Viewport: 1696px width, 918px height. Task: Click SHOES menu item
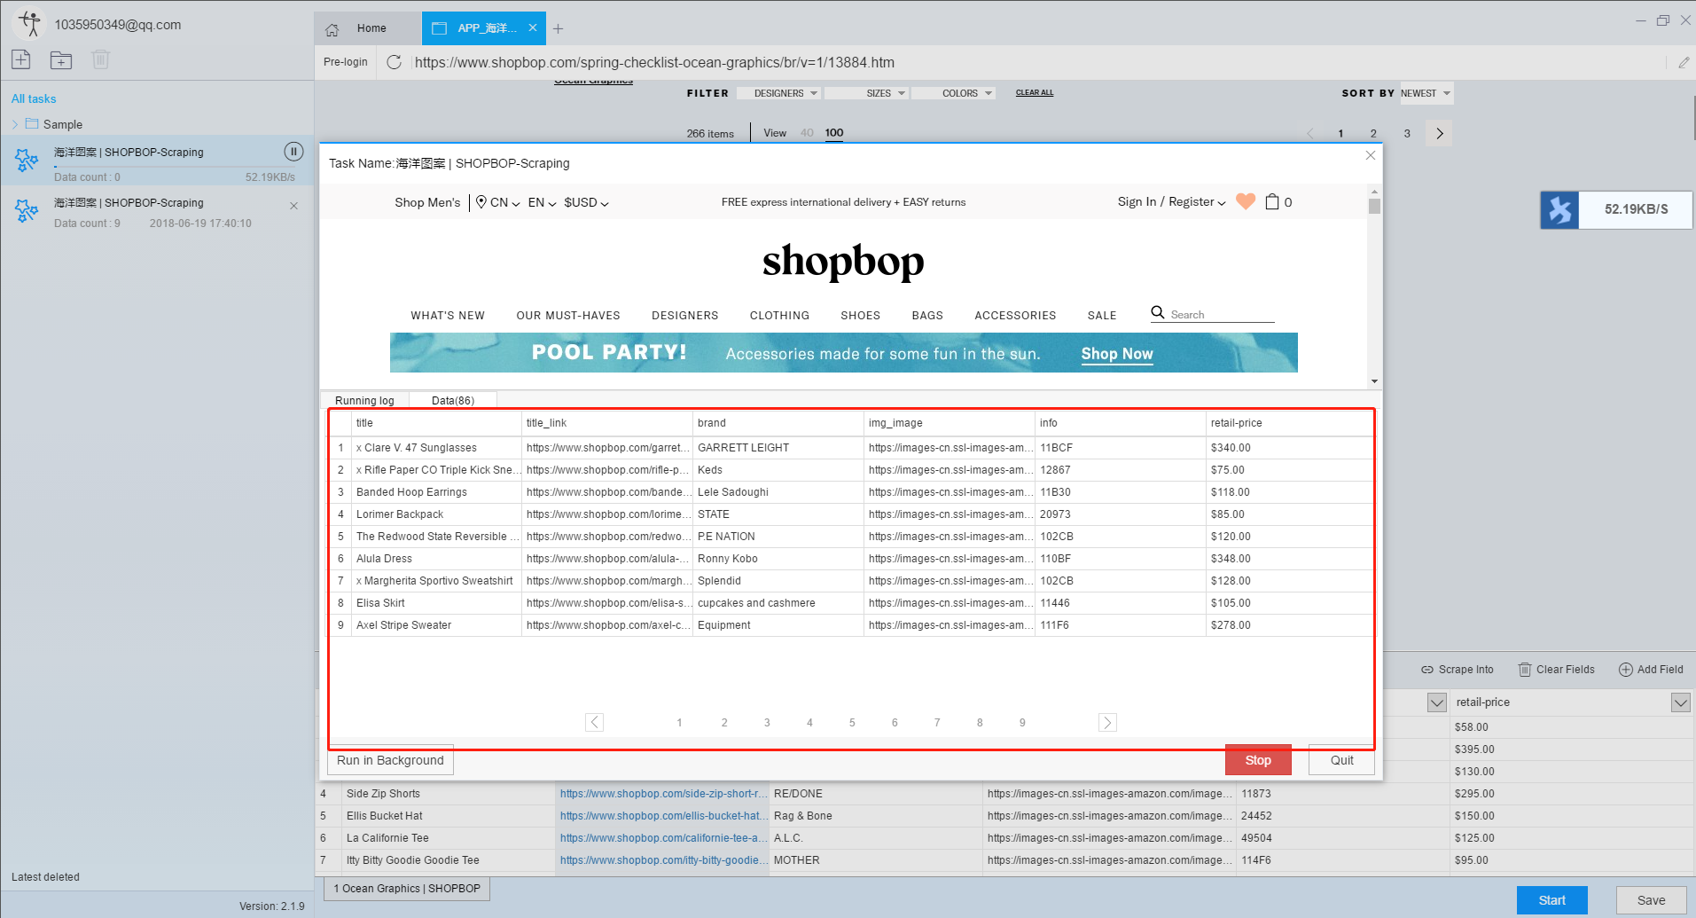tap(861, 315)
